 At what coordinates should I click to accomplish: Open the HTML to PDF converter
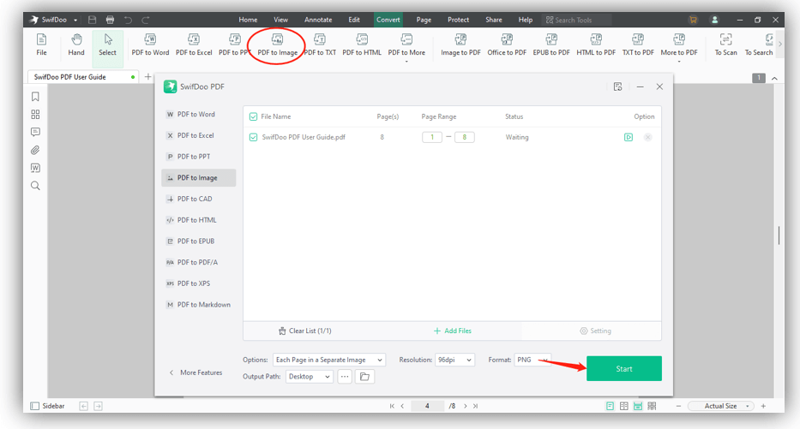point(596,45)
